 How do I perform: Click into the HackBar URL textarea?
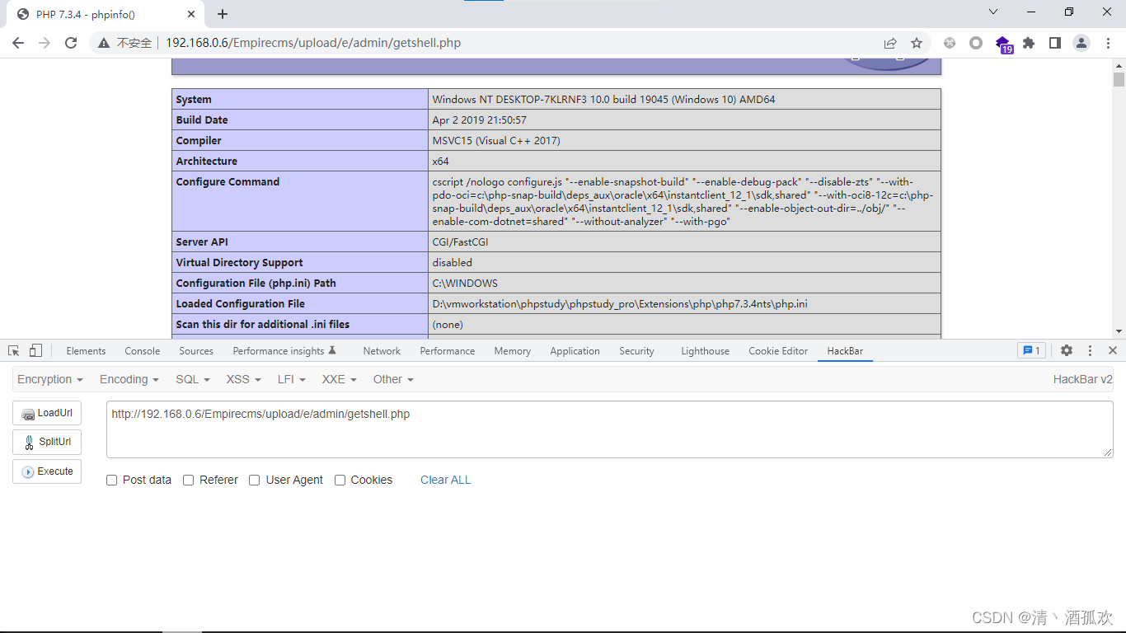click(x=610, y=429)
